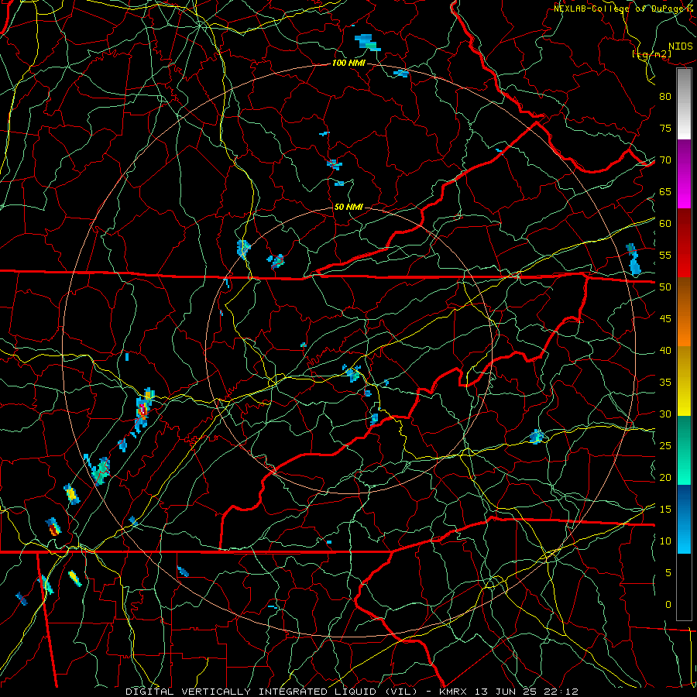Click the 50 value on the color scale
This screenshot has height=697, width=697.
tap(665, 287)
